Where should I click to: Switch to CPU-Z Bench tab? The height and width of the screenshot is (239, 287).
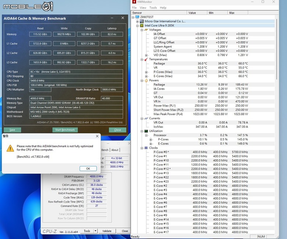[105, 150]
